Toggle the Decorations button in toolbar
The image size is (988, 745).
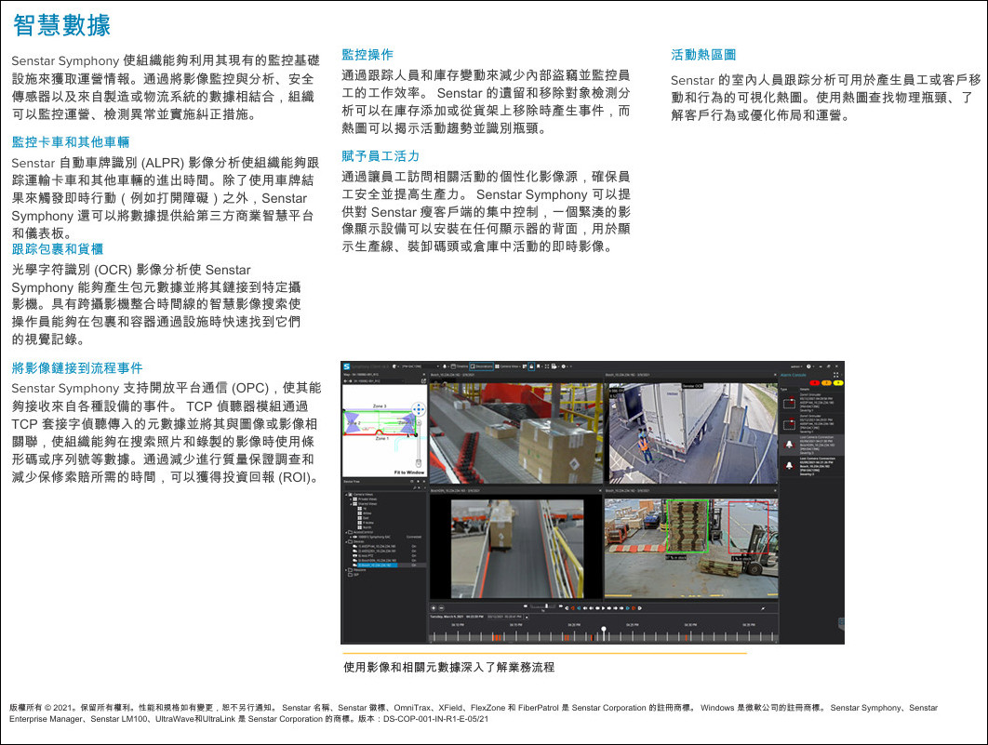pos(481,366)
